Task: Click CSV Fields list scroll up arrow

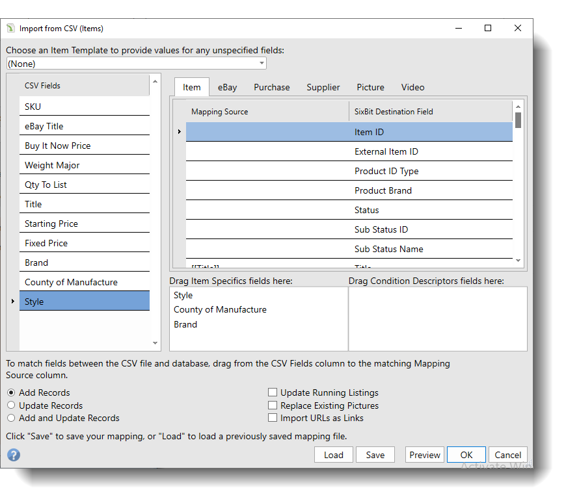Action: [x=155, y=81]
